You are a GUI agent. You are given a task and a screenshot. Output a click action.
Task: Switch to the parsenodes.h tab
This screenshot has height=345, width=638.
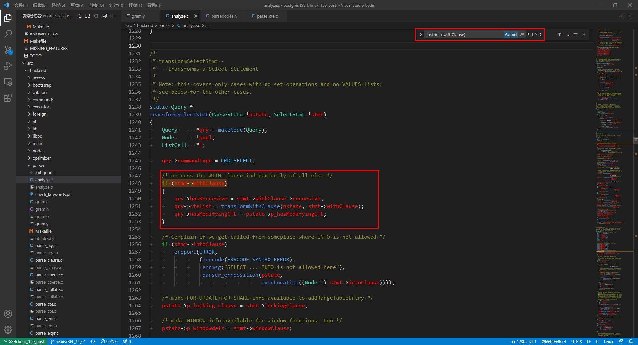point(224,16)
